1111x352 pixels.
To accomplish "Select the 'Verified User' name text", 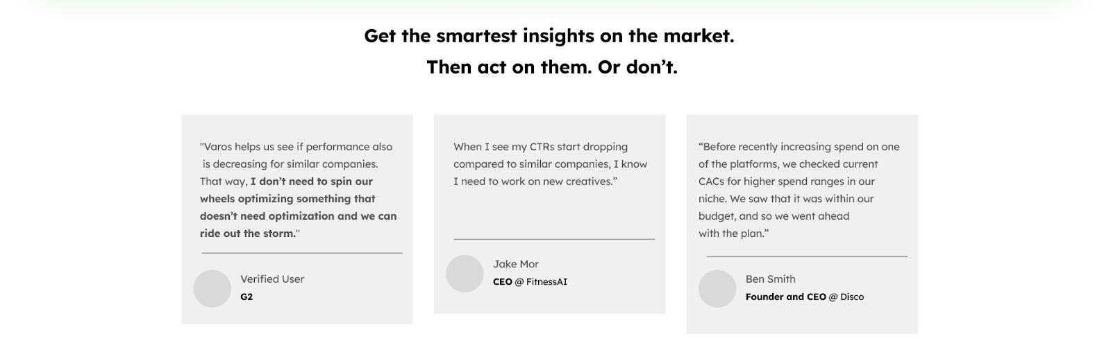I will 272,279.
